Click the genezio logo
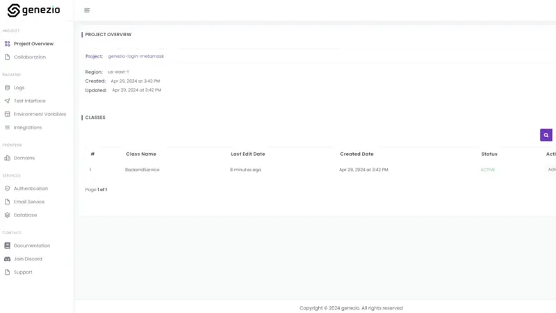 point(33,10)
